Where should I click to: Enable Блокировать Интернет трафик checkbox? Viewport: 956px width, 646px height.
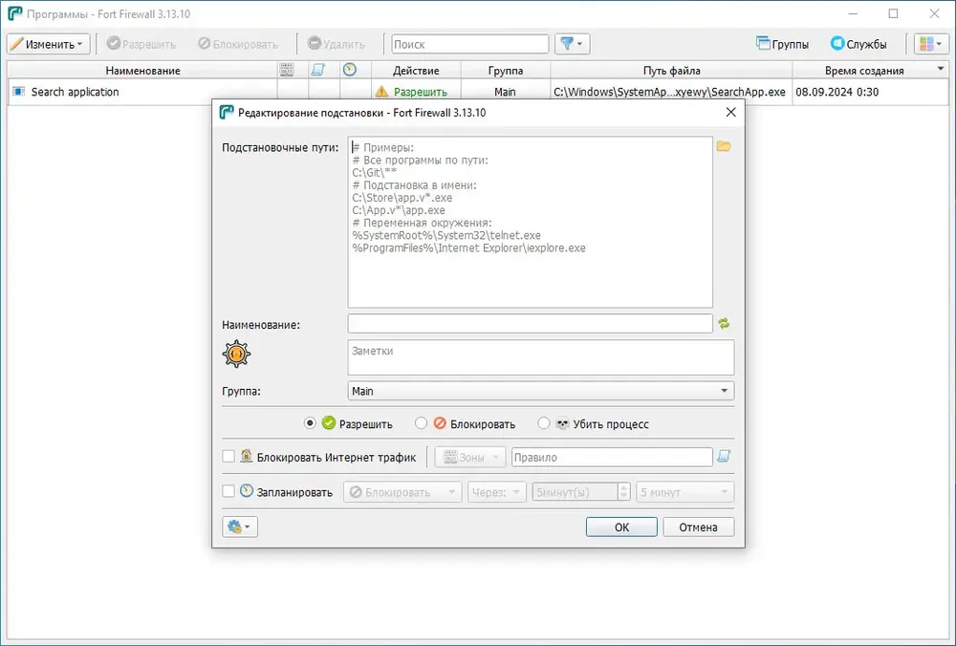point(228,457)
